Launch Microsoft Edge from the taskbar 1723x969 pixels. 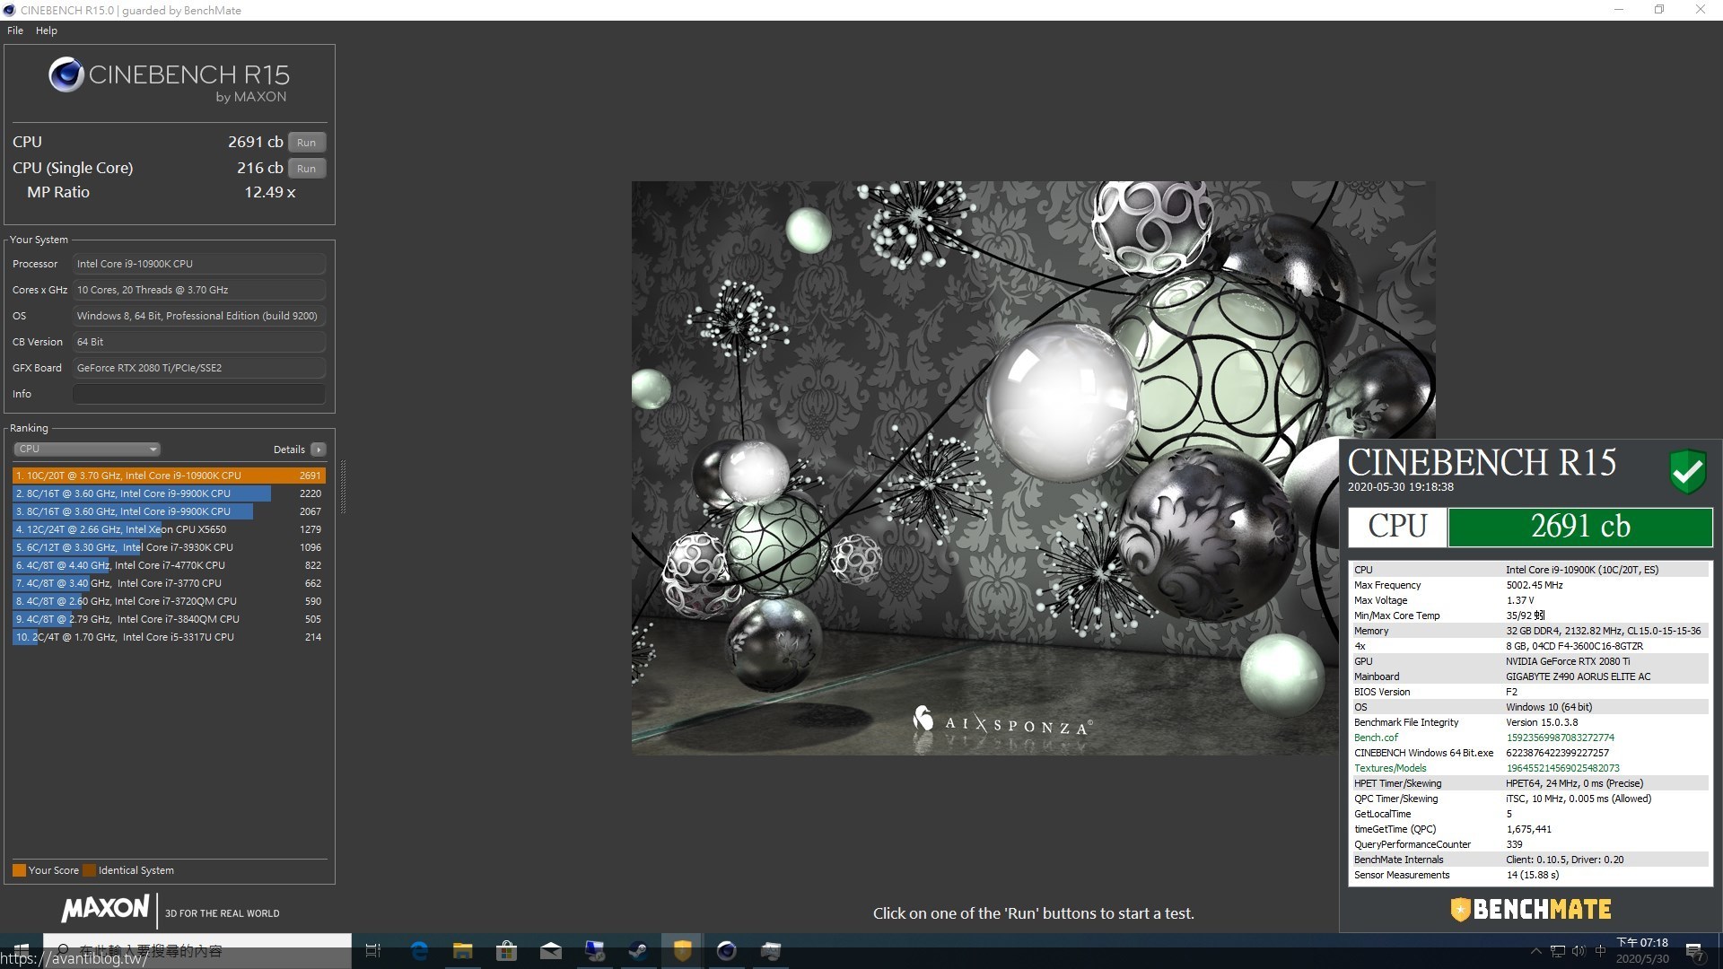click(x=419, y=951)
